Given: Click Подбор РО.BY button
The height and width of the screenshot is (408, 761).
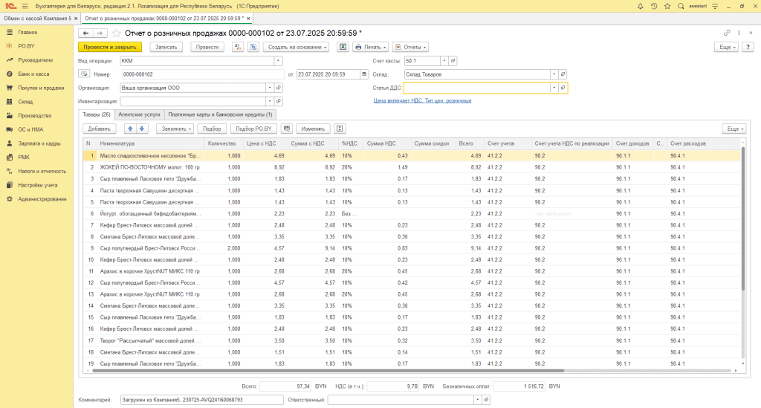Looking at the screenshot, I should pyautogui.click(x=254, y=129).
